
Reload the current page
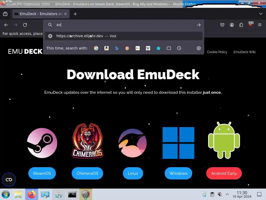pyautogui.click(x=25, y=25)
